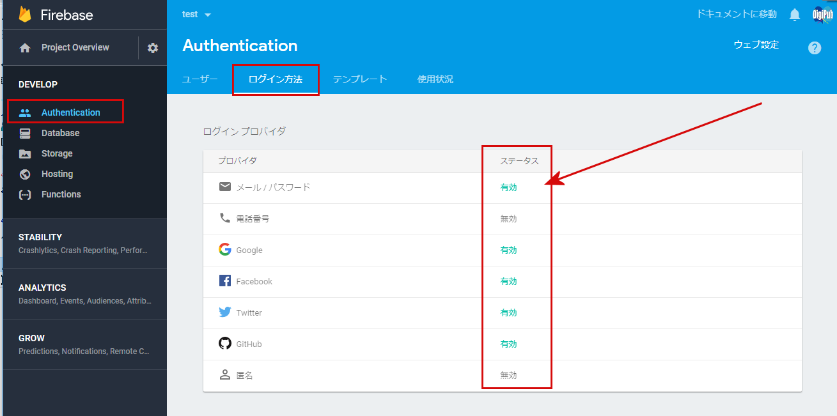Click the プロバイダ column header
837x416 pixels.
[237, 160]
